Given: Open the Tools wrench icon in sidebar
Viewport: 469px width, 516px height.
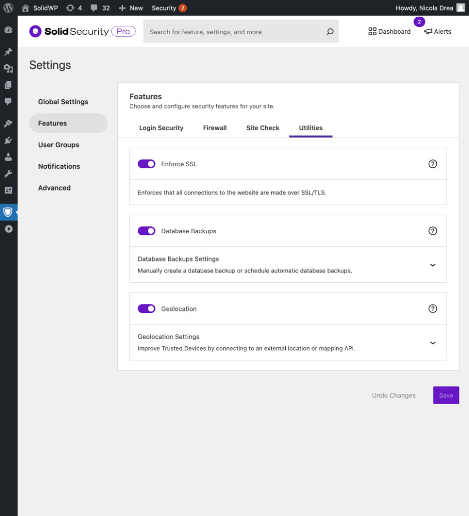Looking at the screenshot, I should (8, 174).
